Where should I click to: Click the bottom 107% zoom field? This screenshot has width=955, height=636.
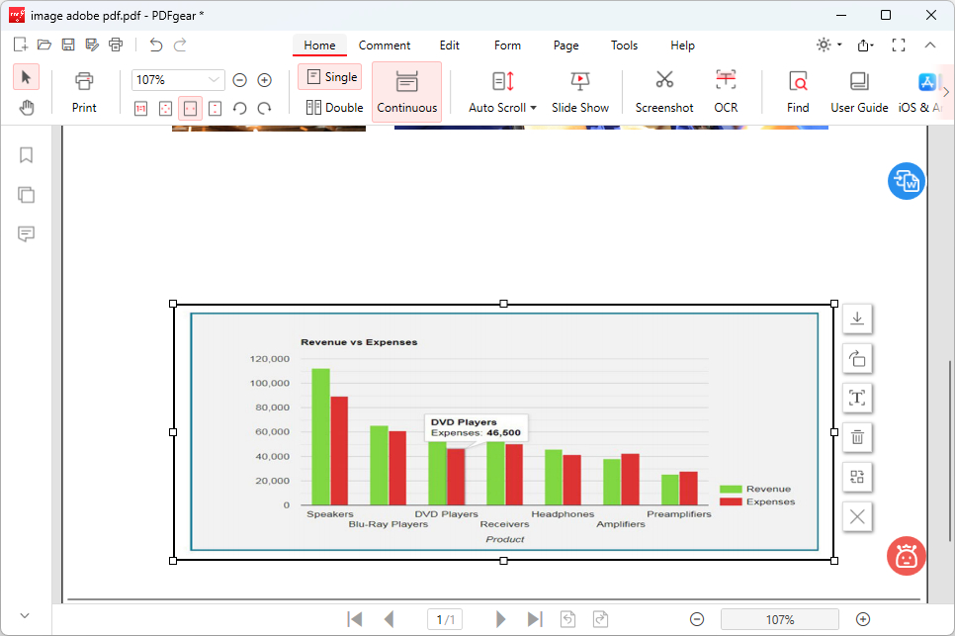click(x=780, y=619)
